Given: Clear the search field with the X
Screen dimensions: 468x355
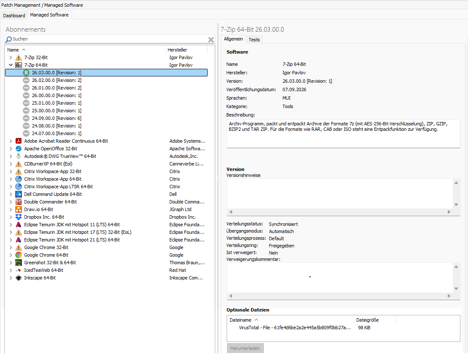Looking at the screenshot, I should tap(211, 39).
